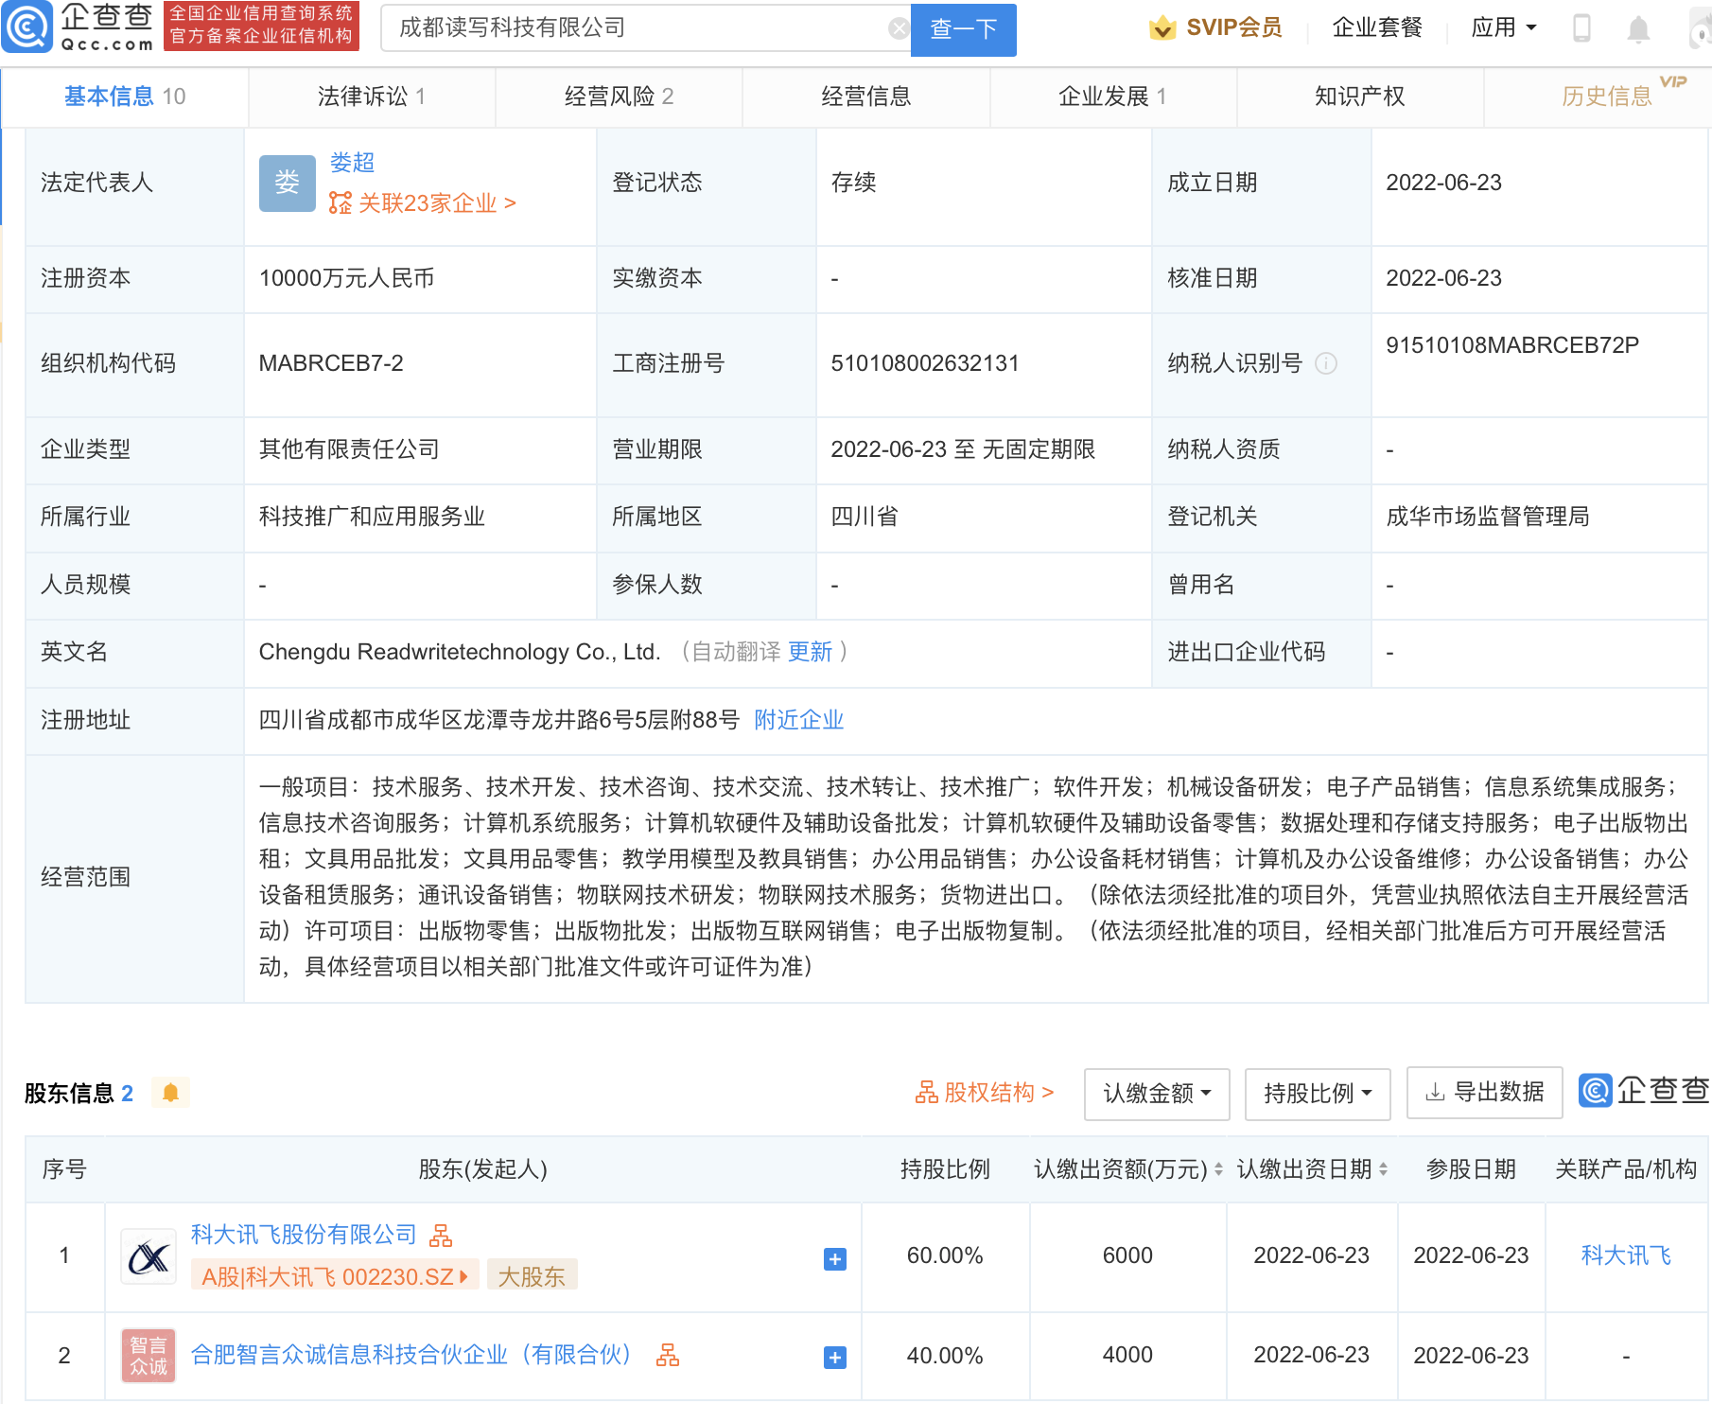The width and height of the screenshot is (1712, 1404).
Task: Click registration number 510108002632131
Action: point(925,363)
